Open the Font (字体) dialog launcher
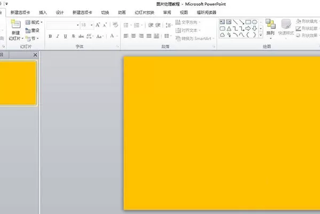 [118, 47]
